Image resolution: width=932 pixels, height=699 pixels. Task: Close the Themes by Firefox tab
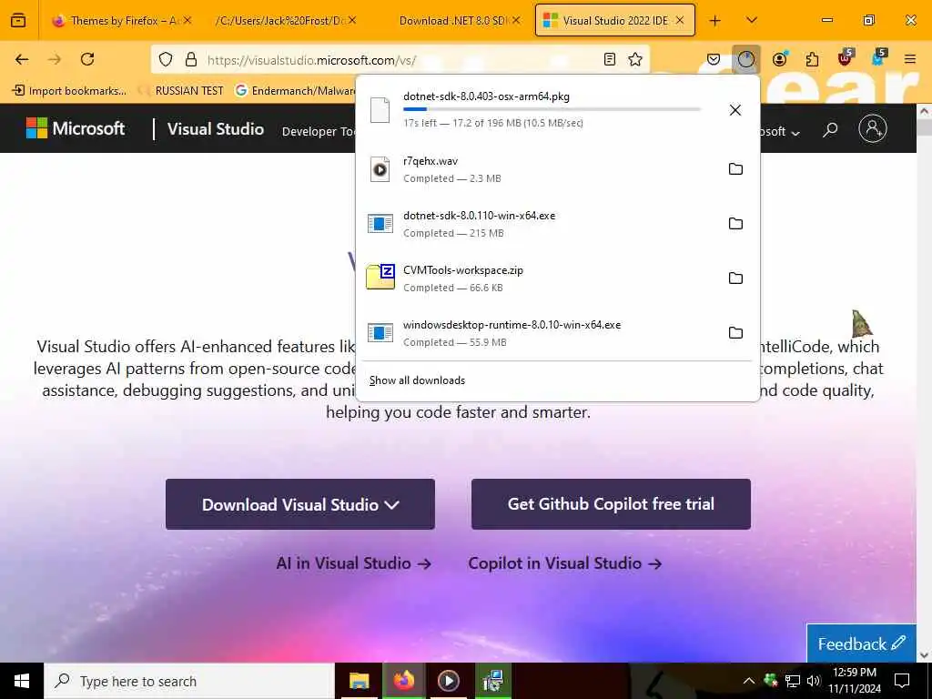pyautogui.click(x=187, y=20)
